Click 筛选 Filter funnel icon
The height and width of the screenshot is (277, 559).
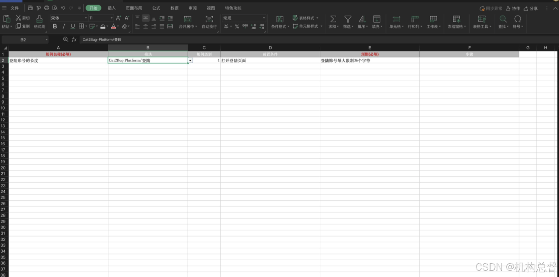point(348,19)
